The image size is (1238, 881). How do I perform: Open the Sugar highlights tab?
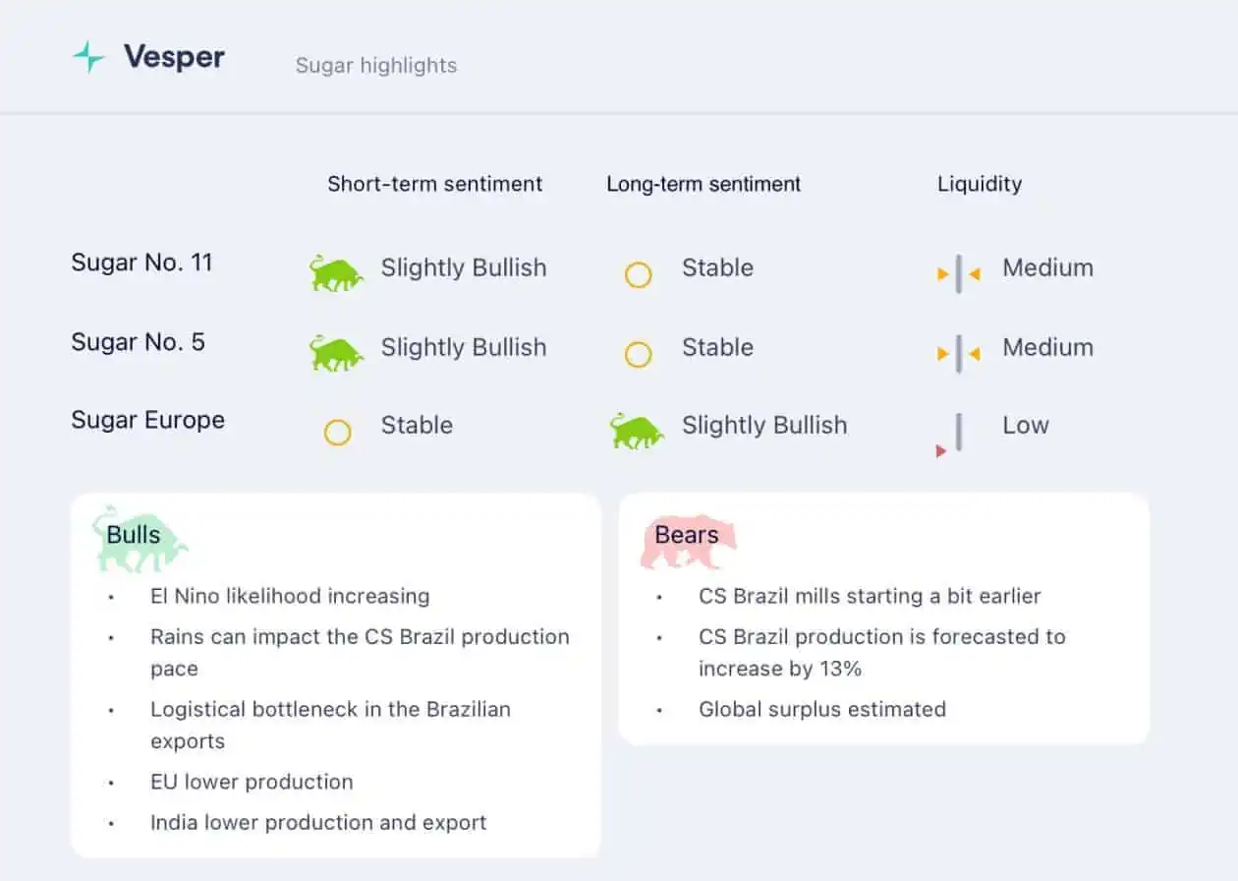coord(376,66)
